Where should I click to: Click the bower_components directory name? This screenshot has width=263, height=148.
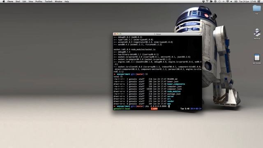click(x=176, y=84)
